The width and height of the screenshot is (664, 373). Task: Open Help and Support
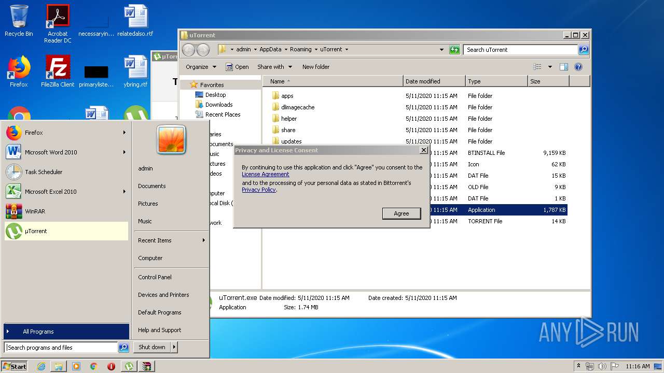point(159,330)
